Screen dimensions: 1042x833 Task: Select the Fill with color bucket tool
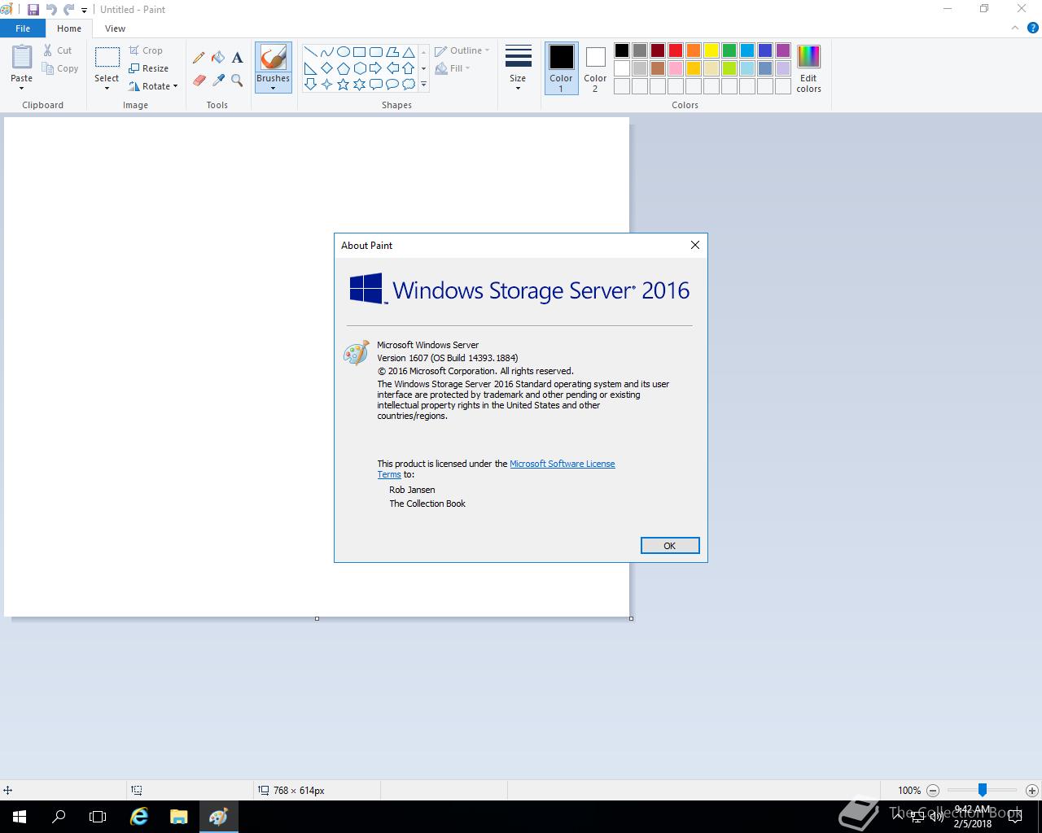[x=218, y=58]
